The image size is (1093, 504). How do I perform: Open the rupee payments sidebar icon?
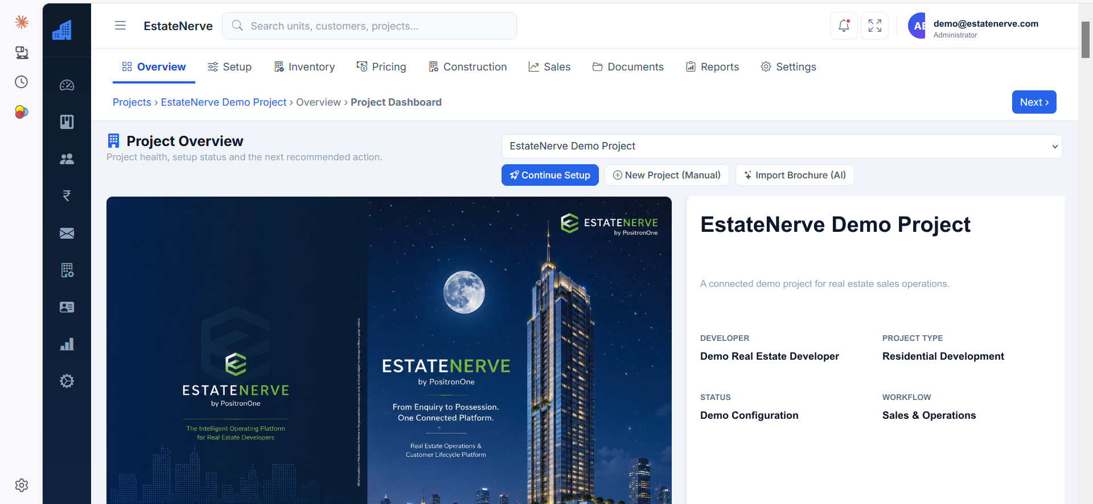(67, 196)
